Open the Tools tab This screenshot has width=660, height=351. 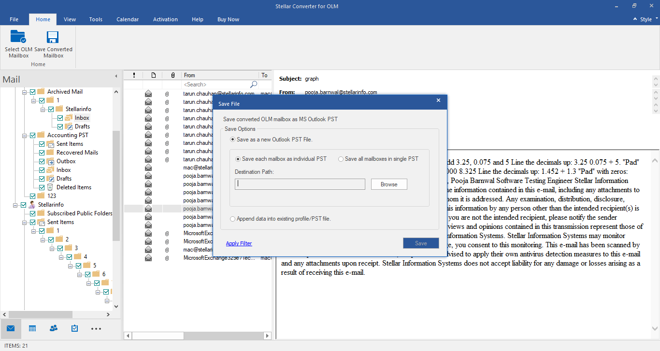tap(96, 19)
